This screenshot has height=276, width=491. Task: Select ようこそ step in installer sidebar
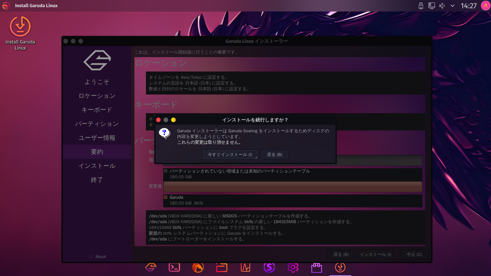click(x=97, y=82)
